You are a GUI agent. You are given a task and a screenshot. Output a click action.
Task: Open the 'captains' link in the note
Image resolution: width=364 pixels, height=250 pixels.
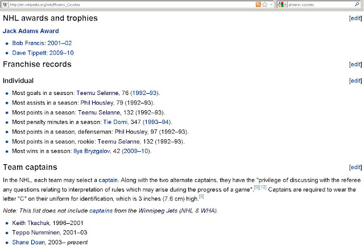[x=101, y=211]
